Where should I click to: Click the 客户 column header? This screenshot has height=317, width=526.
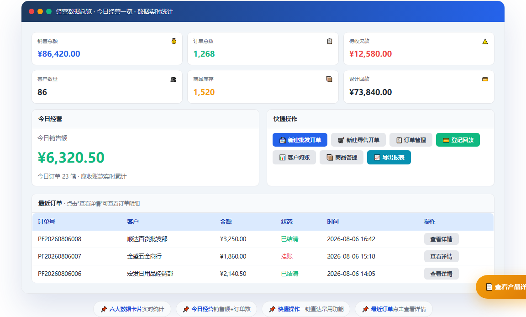[x=133, y=222]
